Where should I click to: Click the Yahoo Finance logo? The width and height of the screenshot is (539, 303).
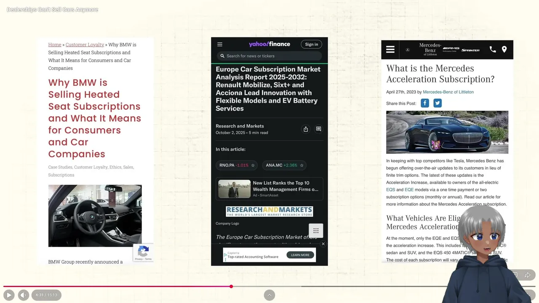tap(269, 44)
